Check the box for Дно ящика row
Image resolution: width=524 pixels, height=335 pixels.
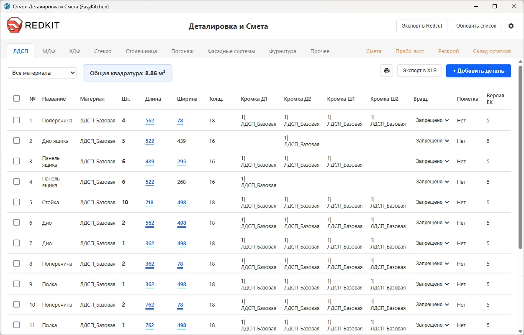click(x=16, y=141)
